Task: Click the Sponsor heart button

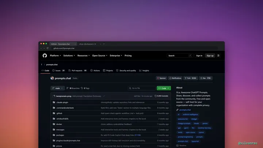Action: click(161, 78)
